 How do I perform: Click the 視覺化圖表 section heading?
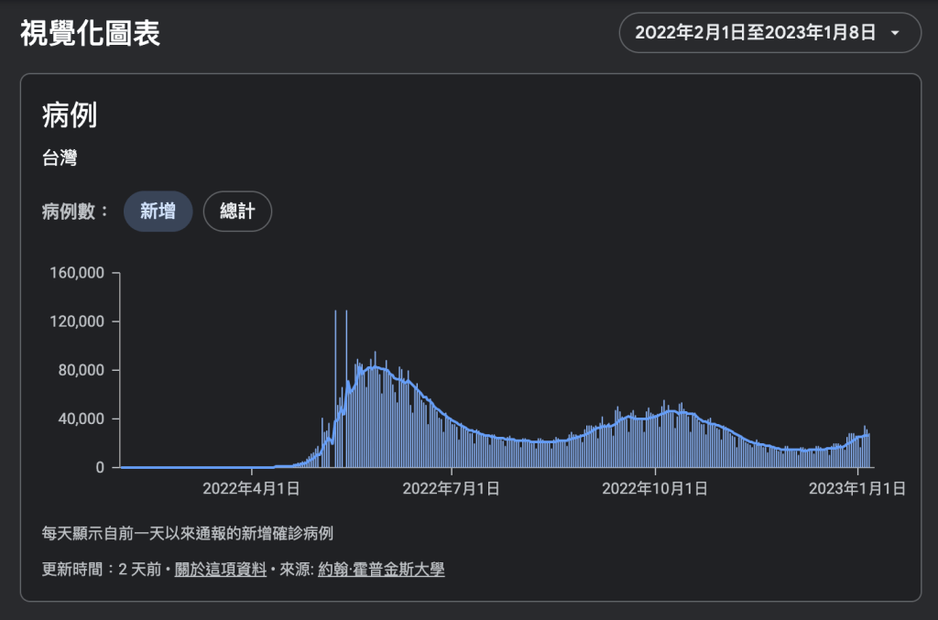[90, 33]
